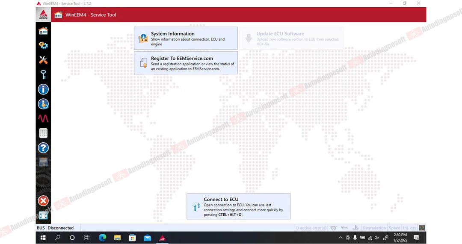Screen dimensions: 462x244
Task: Open Task View on taskbar
Action: click(87, 238)
